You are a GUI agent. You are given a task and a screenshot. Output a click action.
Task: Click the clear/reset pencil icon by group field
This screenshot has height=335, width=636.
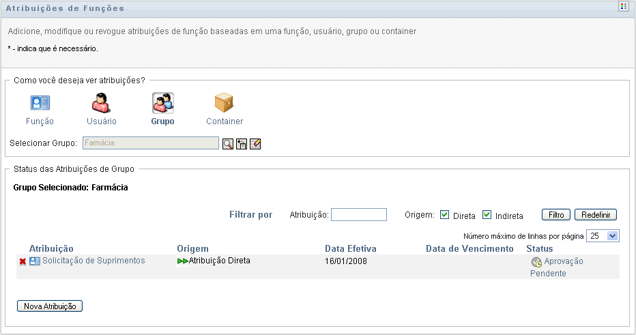tap(255, 144)
